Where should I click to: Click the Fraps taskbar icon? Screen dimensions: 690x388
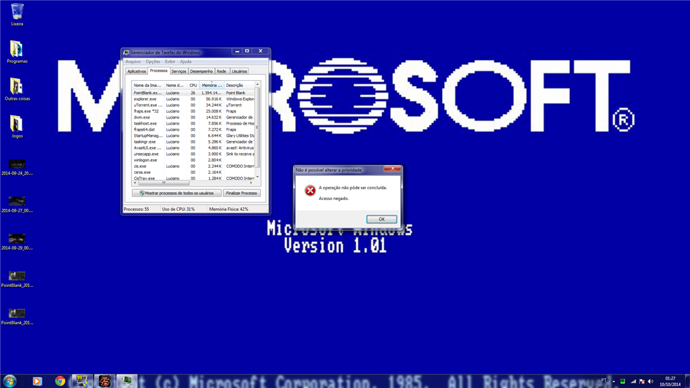(82, 381)
